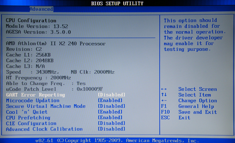Change Advanced Clock Calibration [Disabled] value
The height and width of the screenshot is (143, 235).
click(112, 129)
